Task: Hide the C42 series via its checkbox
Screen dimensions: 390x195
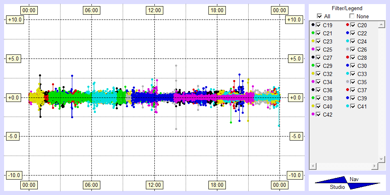Action: [x=318, y=115]
